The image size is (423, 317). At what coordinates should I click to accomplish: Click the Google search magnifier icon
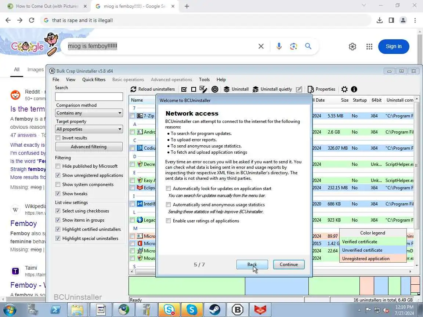tap(308, 46)
